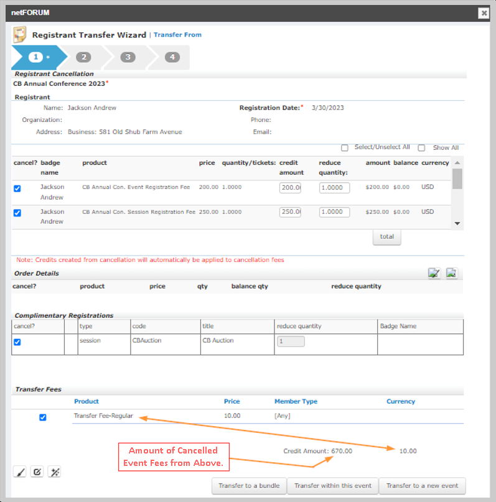Click reduce quantity field for Event Registration Fee
Image resolution: width=496 pixels, height=502 pixels.
pos(334,188)
